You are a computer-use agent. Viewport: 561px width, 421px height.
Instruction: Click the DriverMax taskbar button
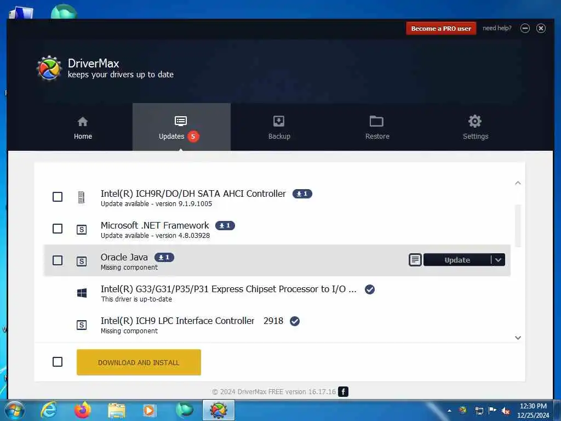(x=219, y=411)
